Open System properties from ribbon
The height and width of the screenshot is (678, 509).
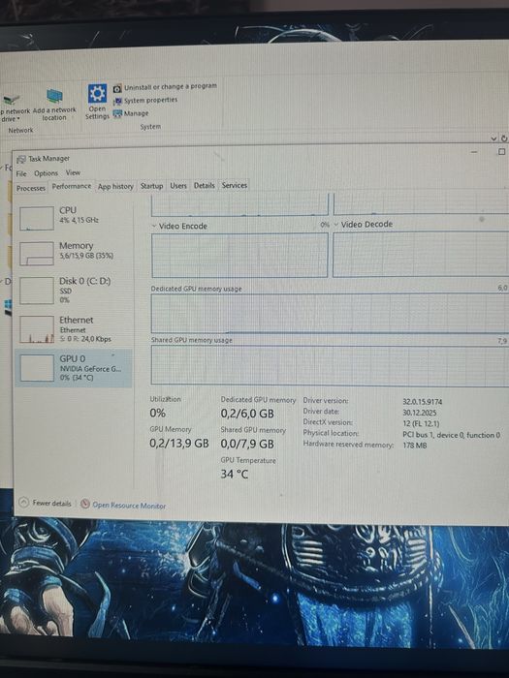pyautogui.click(x=150, y=100)
